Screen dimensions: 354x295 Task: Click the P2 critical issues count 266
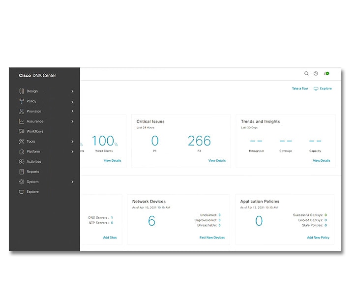pos(199,141)
